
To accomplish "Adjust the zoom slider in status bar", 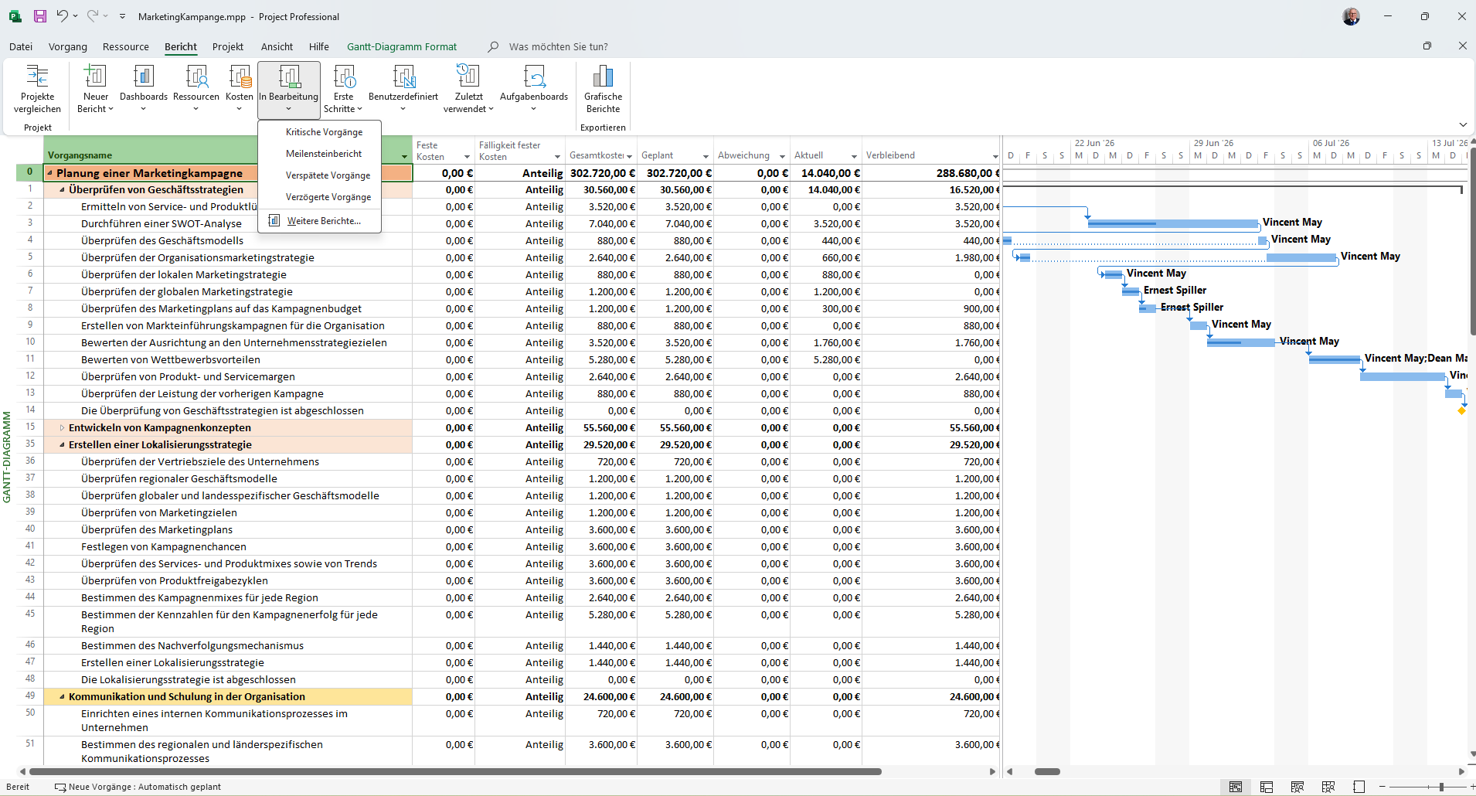I will [x=1441, y=787].
